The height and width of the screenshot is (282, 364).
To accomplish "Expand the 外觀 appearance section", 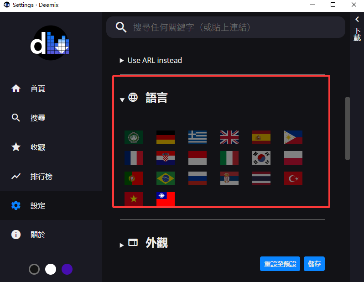I will (144, 243).
